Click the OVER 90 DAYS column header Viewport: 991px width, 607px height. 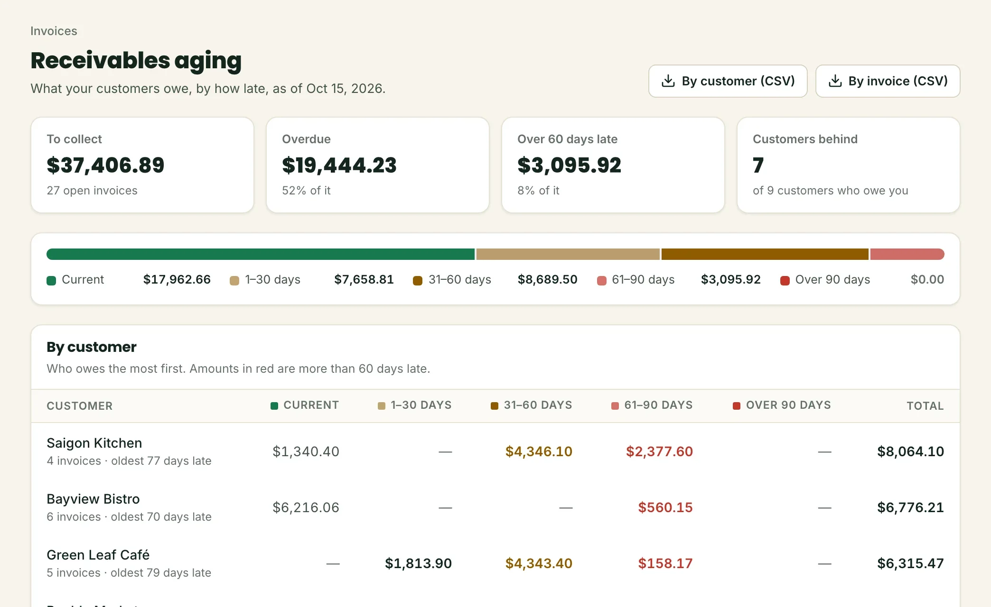[x=782, y=405]
